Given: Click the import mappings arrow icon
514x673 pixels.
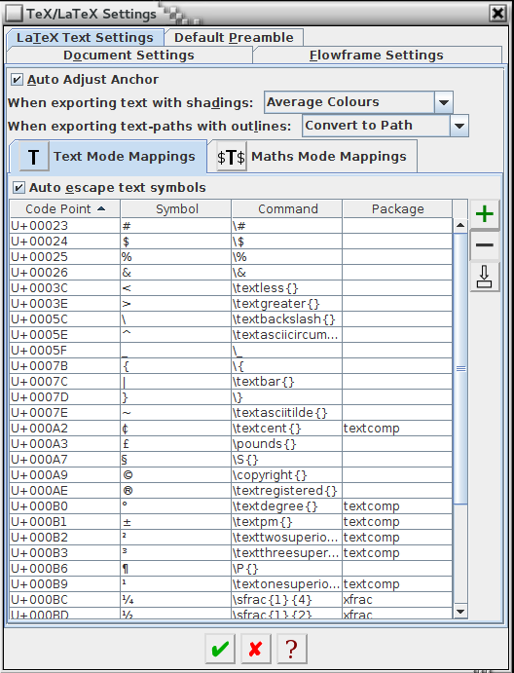Looking at the screenshot, I should point(485,277).
